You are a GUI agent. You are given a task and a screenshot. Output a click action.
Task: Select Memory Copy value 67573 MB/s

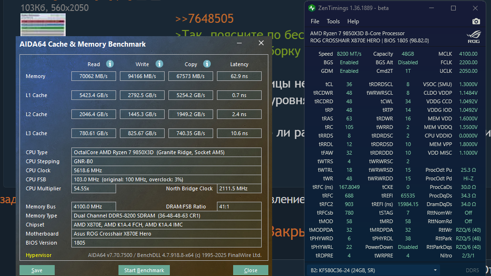[x=191, y=76]
